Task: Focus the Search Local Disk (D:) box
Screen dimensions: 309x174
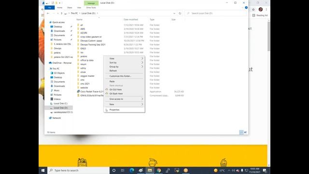Action: click(216, 13)
